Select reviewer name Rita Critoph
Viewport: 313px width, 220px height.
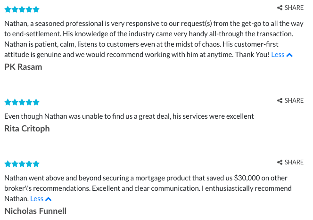(x=27, y=129)
